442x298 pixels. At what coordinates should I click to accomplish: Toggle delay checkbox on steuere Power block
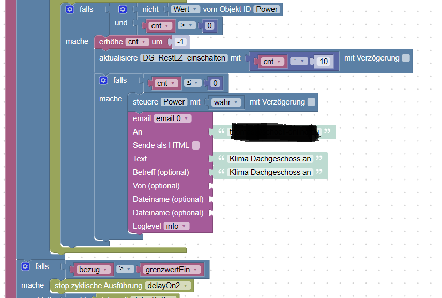[312, 102]
